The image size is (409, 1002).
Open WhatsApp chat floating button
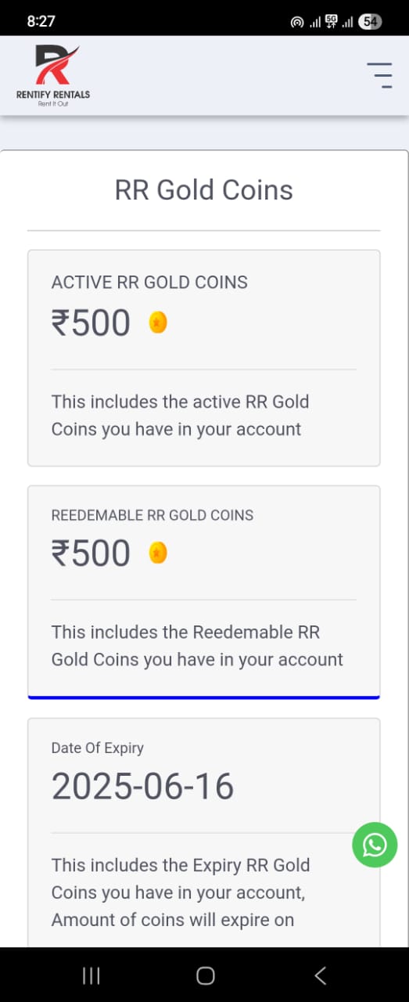pos(375,845)
